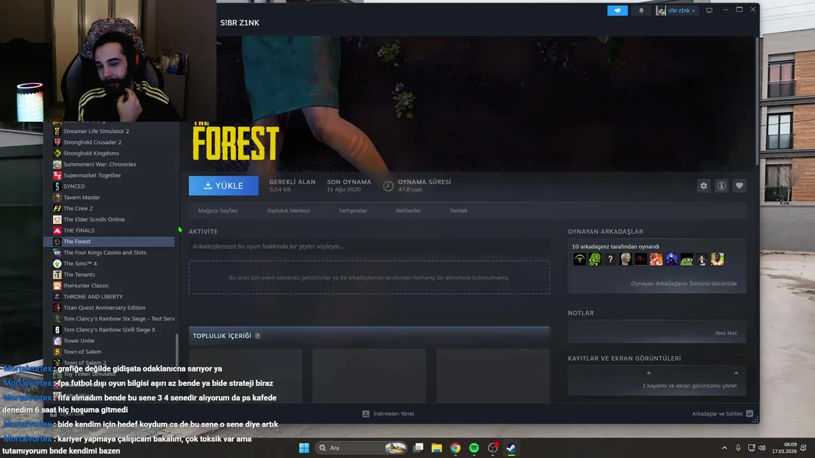Open the Mağaza Sayfası tab
Screen dimensions: 815x458
pos(218,211)
